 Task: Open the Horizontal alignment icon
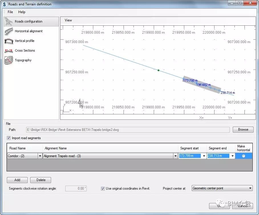click(9, 31)
